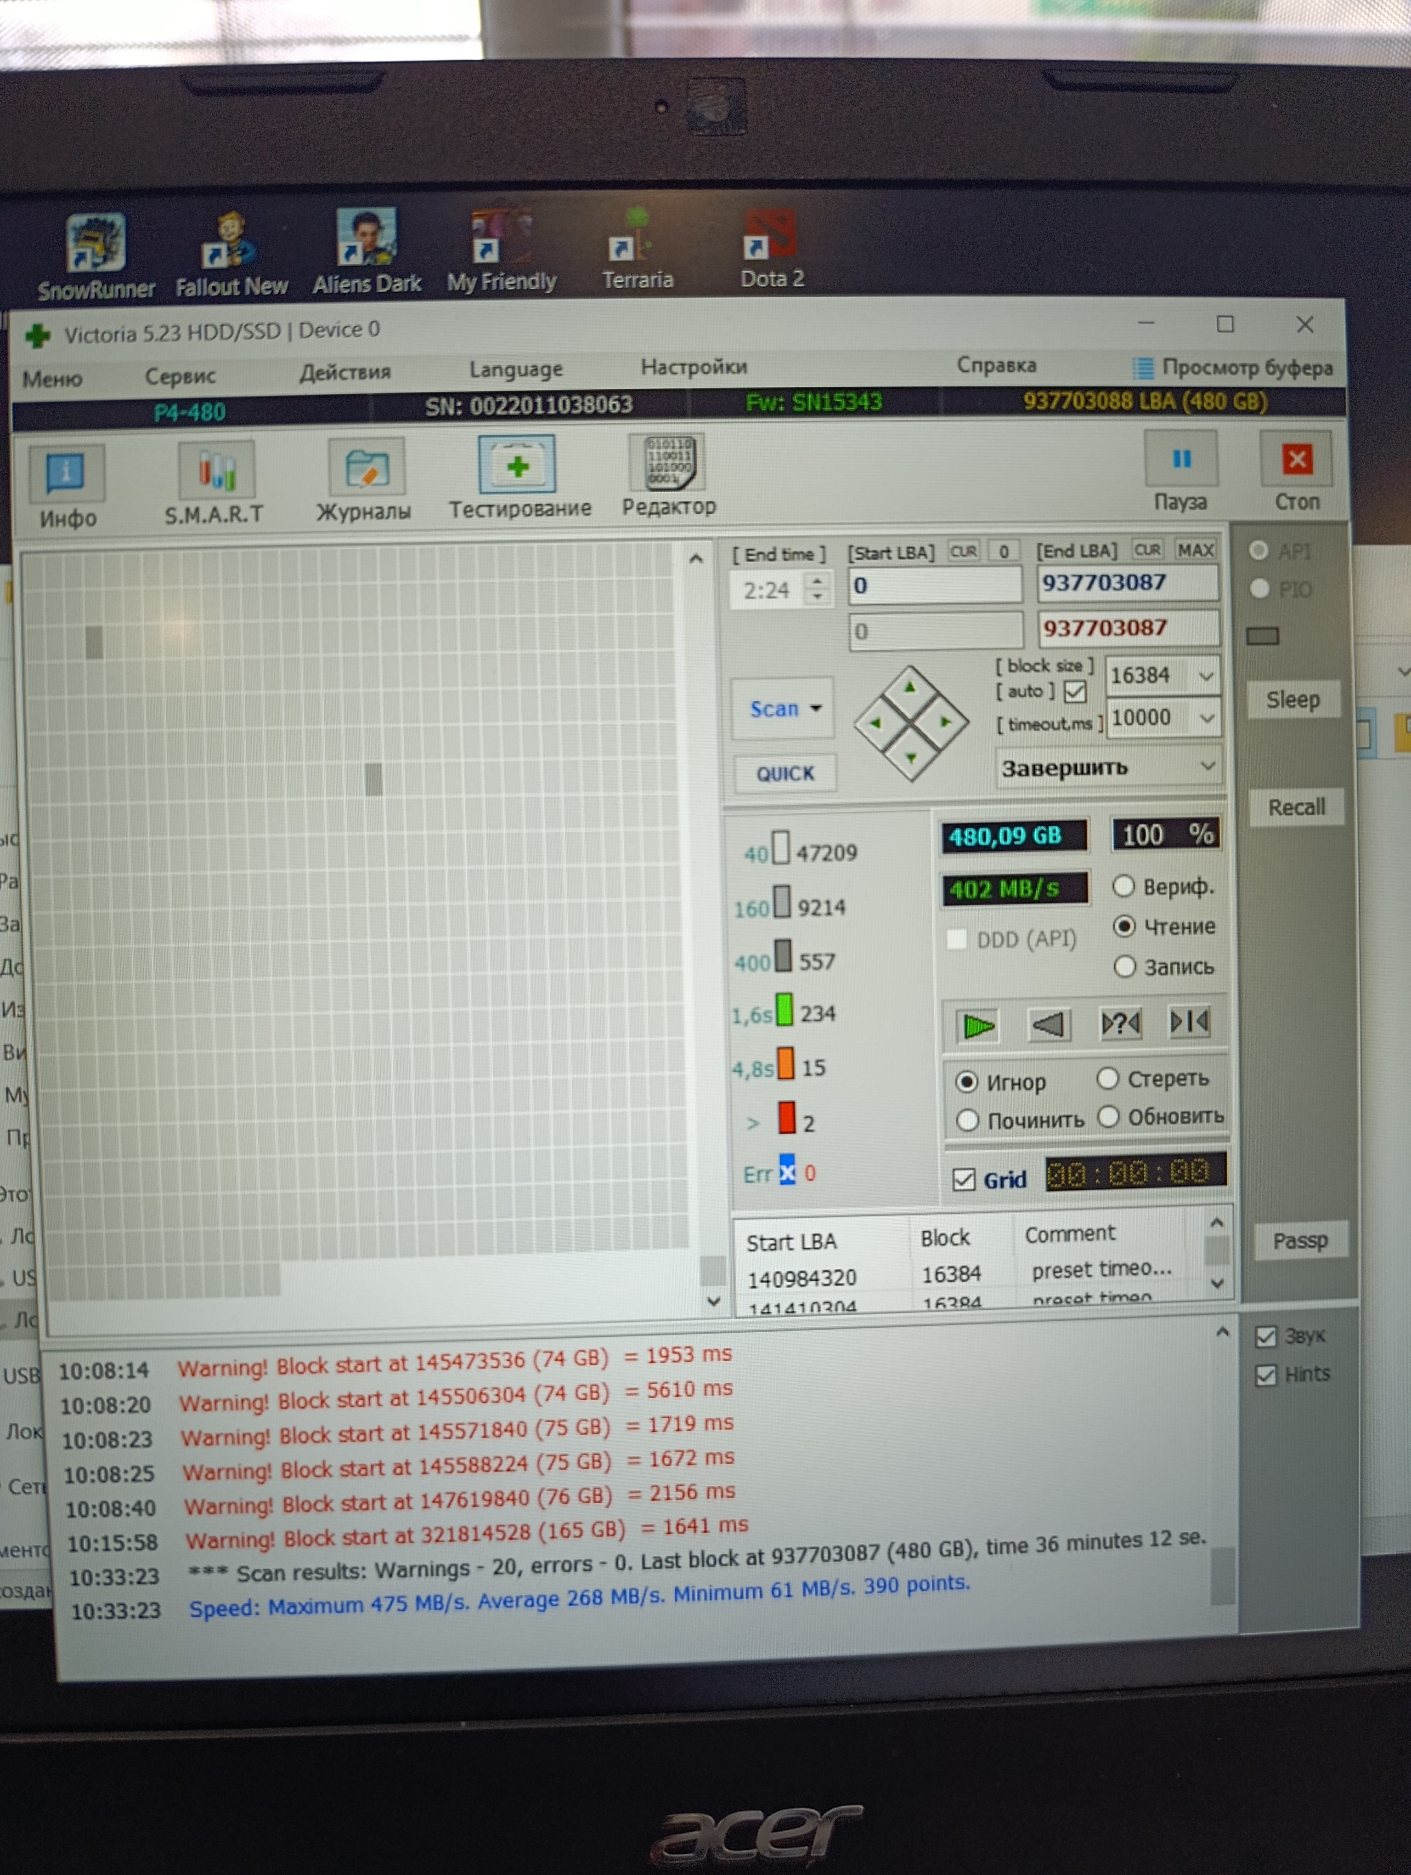
Task: Expand the block size 16384 dropdown
Action: (1206, 676)
